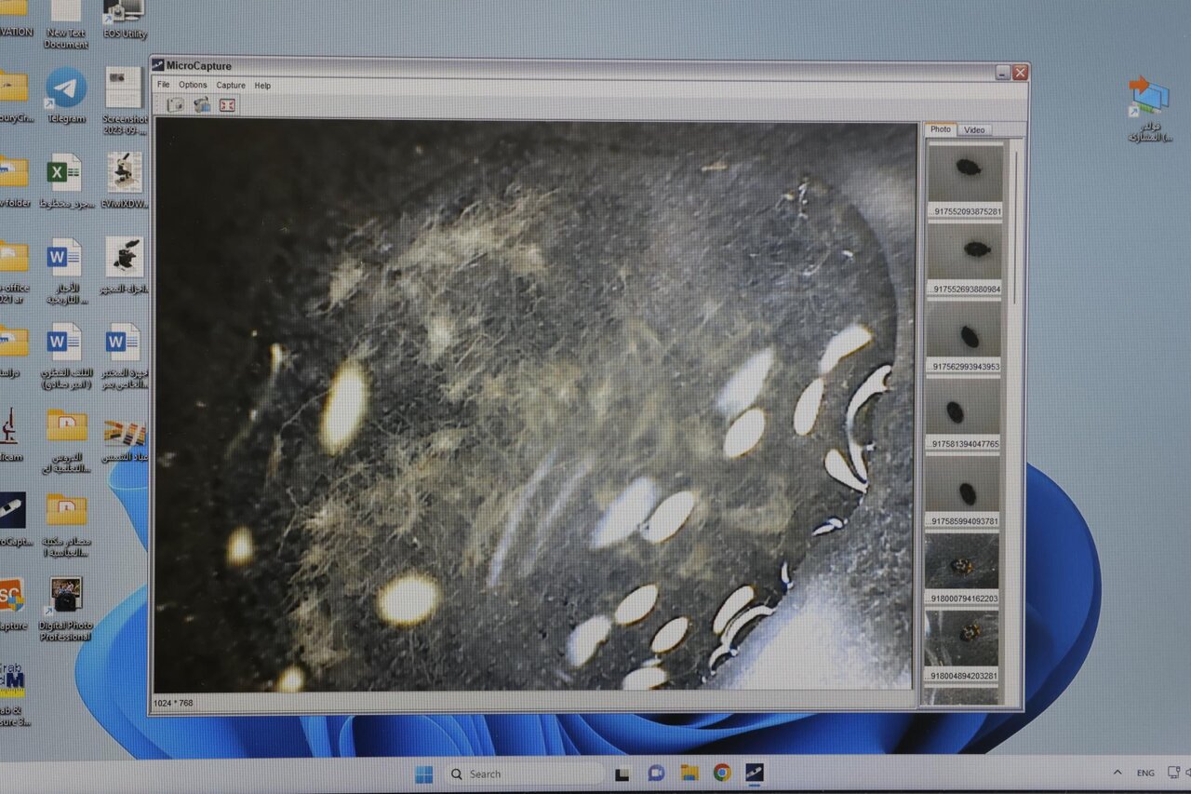Image resolution: width=1191 pixels, height=794 pixels.
Task: Open the Windows Start menu
Action: pyautogui.click(x=424, y=774)
